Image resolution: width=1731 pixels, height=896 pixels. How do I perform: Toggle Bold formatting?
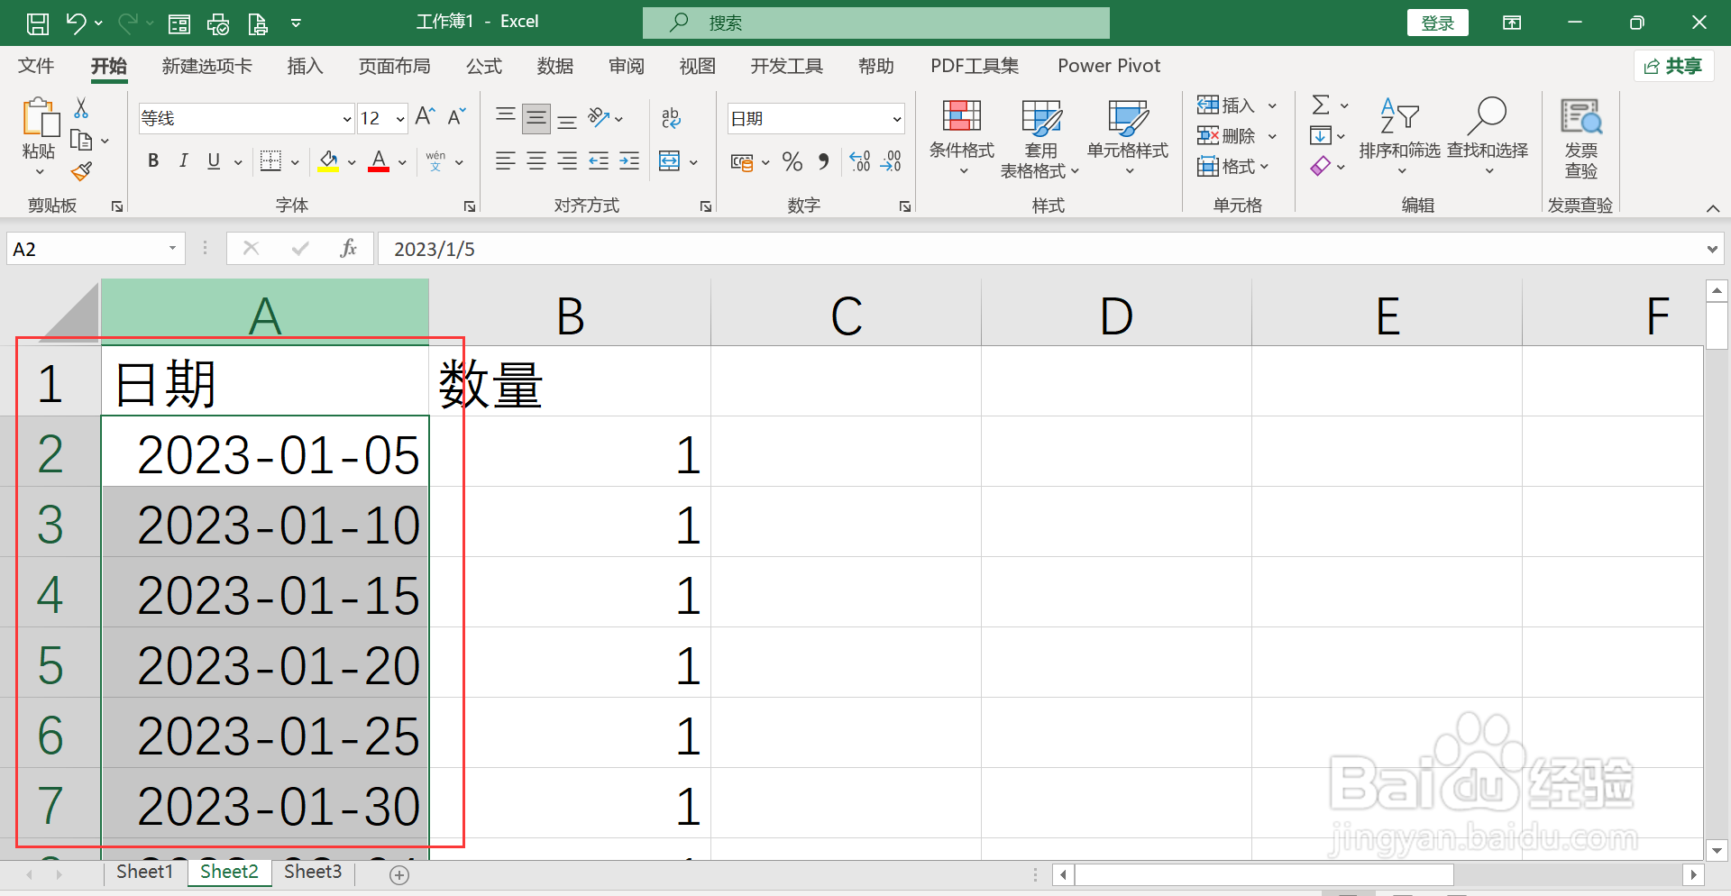(x=153, y=161)
